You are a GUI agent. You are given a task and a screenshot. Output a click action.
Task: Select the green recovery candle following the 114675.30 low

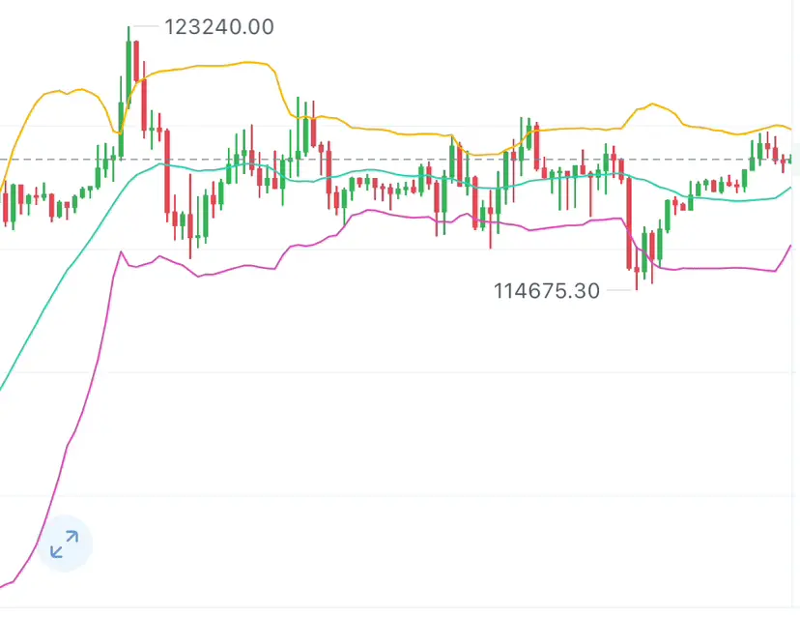[660, 244]
